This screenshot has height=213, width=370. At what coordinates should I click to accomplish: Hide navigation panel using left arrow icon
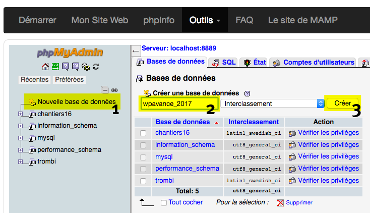[135, 51]
